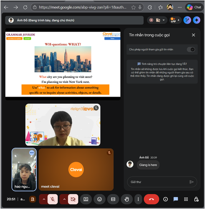Unmute the microphone
The image size is (205, 209).
pyautogui.click(x=53, y=199)
